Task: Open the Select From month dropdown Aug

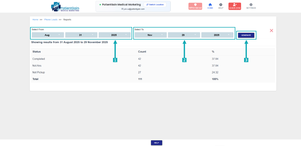Action: pyautogui.click(x=48, y=35)
